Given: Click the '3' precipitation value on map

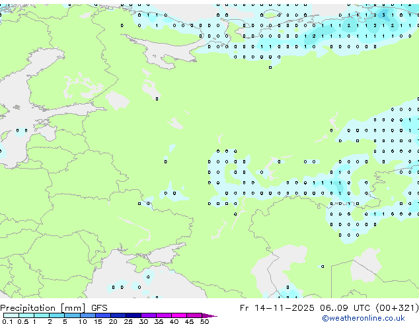Looking at the screenshot, I should 383,15.
